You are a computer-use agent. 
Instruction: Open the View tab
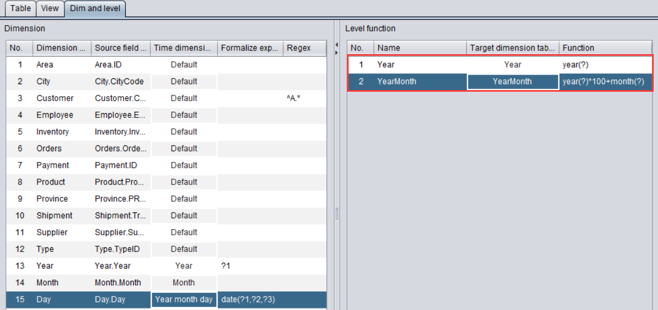click(50, 9)
